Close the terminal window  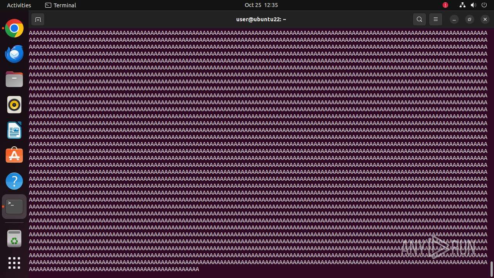485,19
